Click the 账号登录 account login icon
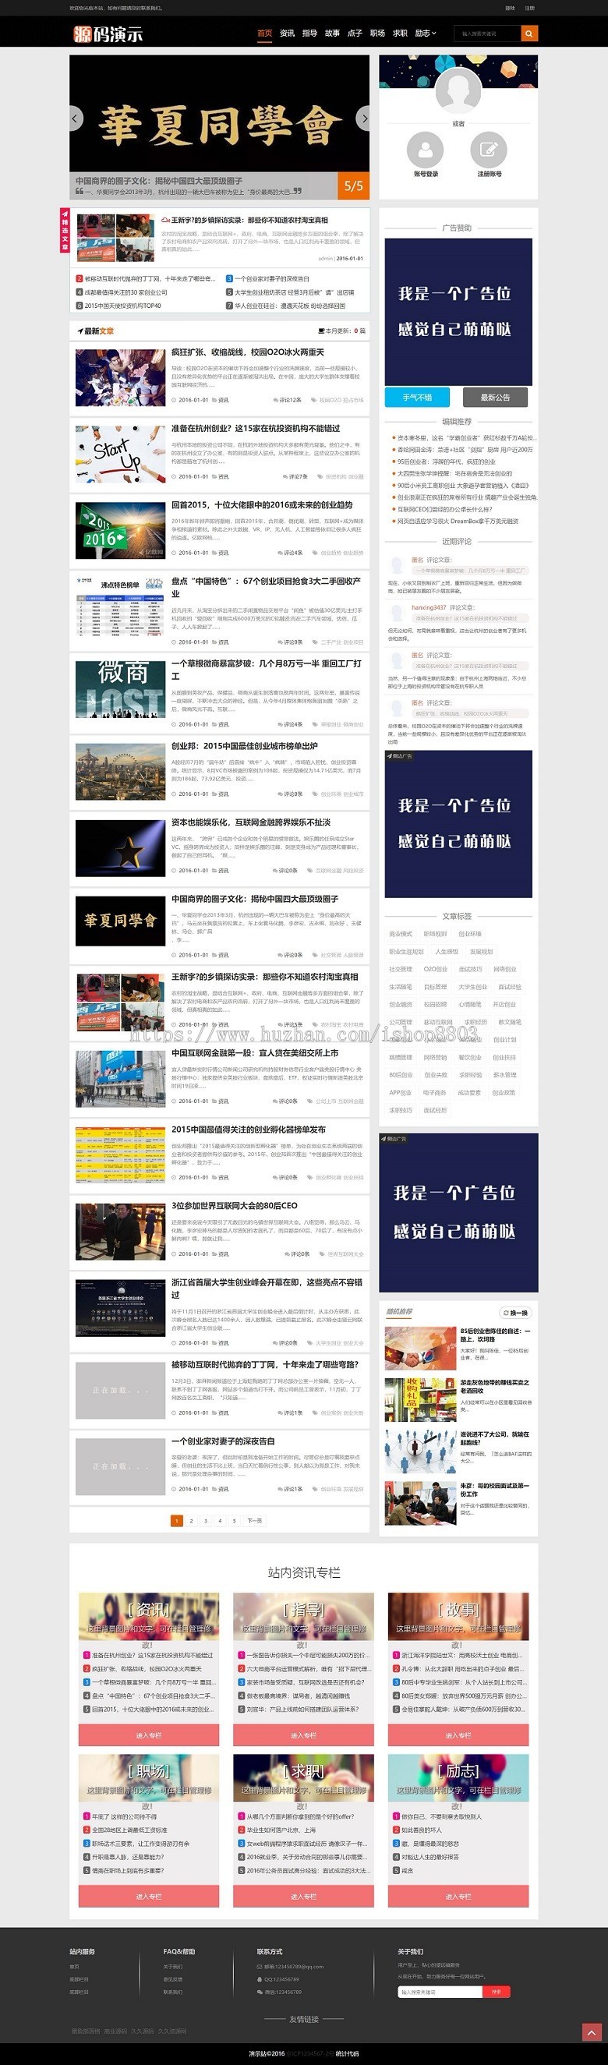 (426, 149)
